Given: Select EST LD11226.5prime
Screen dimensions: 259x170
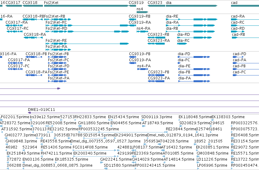Looking at the screenshot, I should pos(212,159).
